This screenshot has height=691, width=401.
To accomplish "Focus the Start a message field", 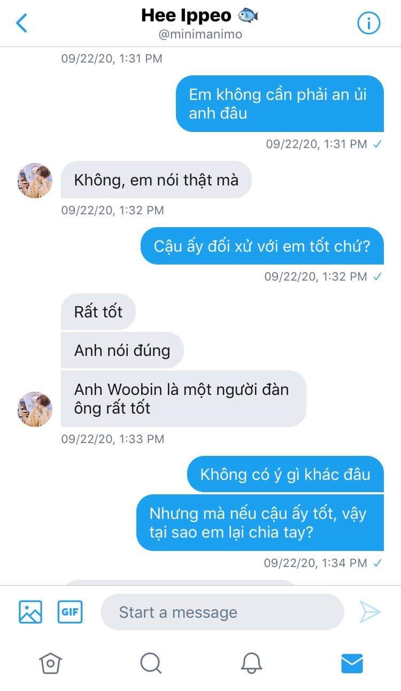I will pyautogui.click(x=222, y=612).
